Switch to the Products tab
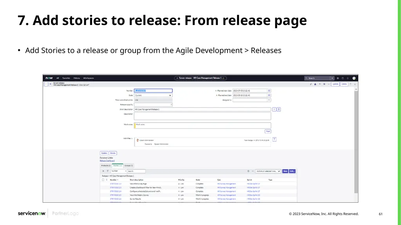Screen dimensions: 401x225 pyautogui.click(x=106, y=166)
